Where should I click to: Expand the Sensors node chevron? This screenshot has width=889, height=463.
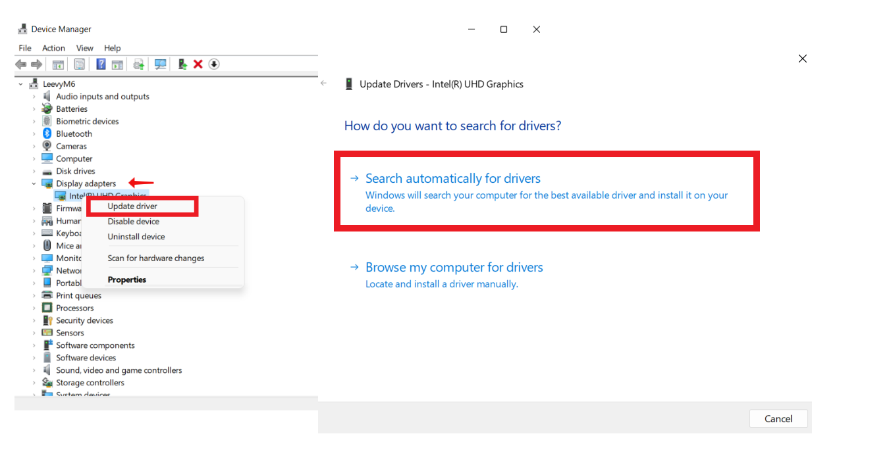[x=34, y=333]
